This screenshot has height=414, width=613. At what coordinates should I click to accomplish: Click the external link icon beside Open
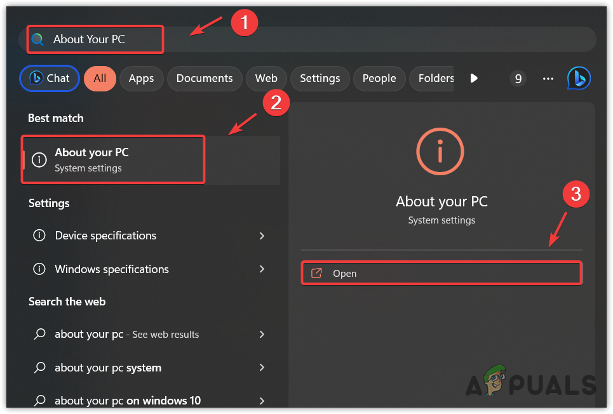click(316, 273)
